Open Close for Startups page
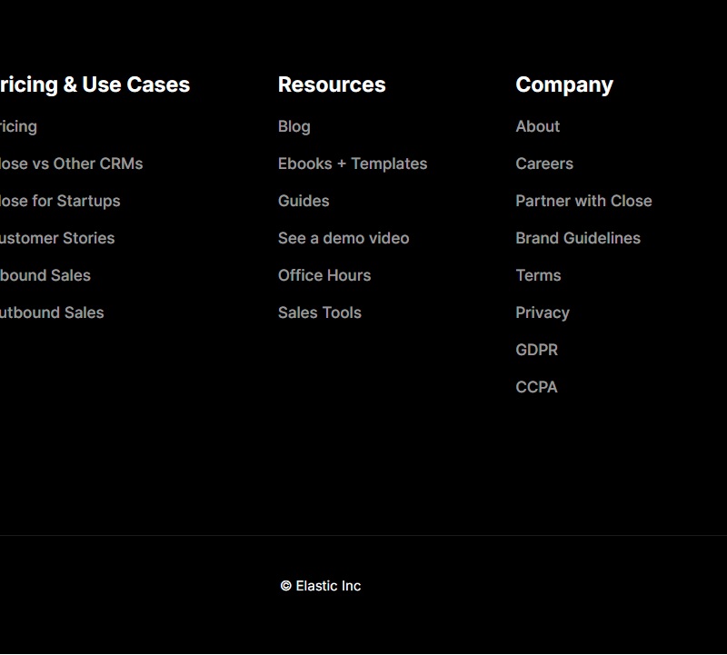Image resolution: width=727 pixels, height=655 pixels. pyautogui.click(x=60, y=201)
